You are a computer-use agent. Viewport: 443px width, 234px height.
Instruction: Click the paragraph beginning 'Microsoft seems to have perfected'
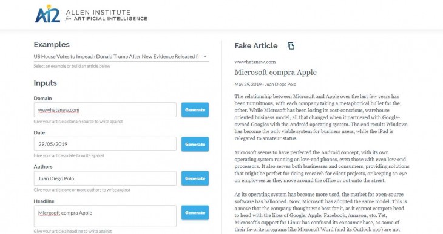click(322, 166)
